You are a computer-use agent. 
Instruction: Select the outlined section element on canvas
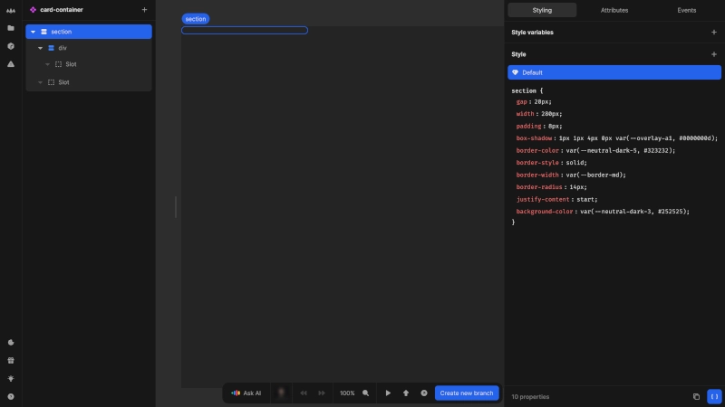tap(245, 31)
